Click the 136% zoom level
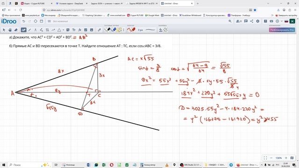Image resolution: width=299 pixels, height=168 pixels. coord(278,158)
